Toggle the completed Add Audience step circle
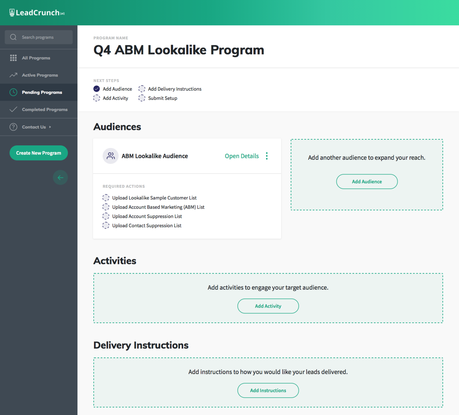459x415 pixels. (97, 89)
